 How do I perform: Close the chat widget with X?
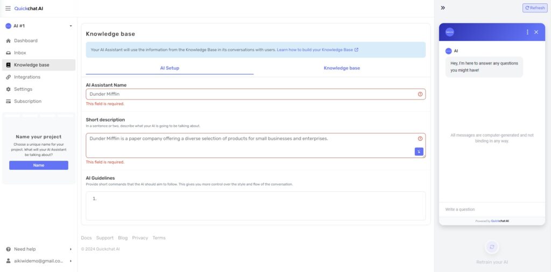[x=536, y=32]
